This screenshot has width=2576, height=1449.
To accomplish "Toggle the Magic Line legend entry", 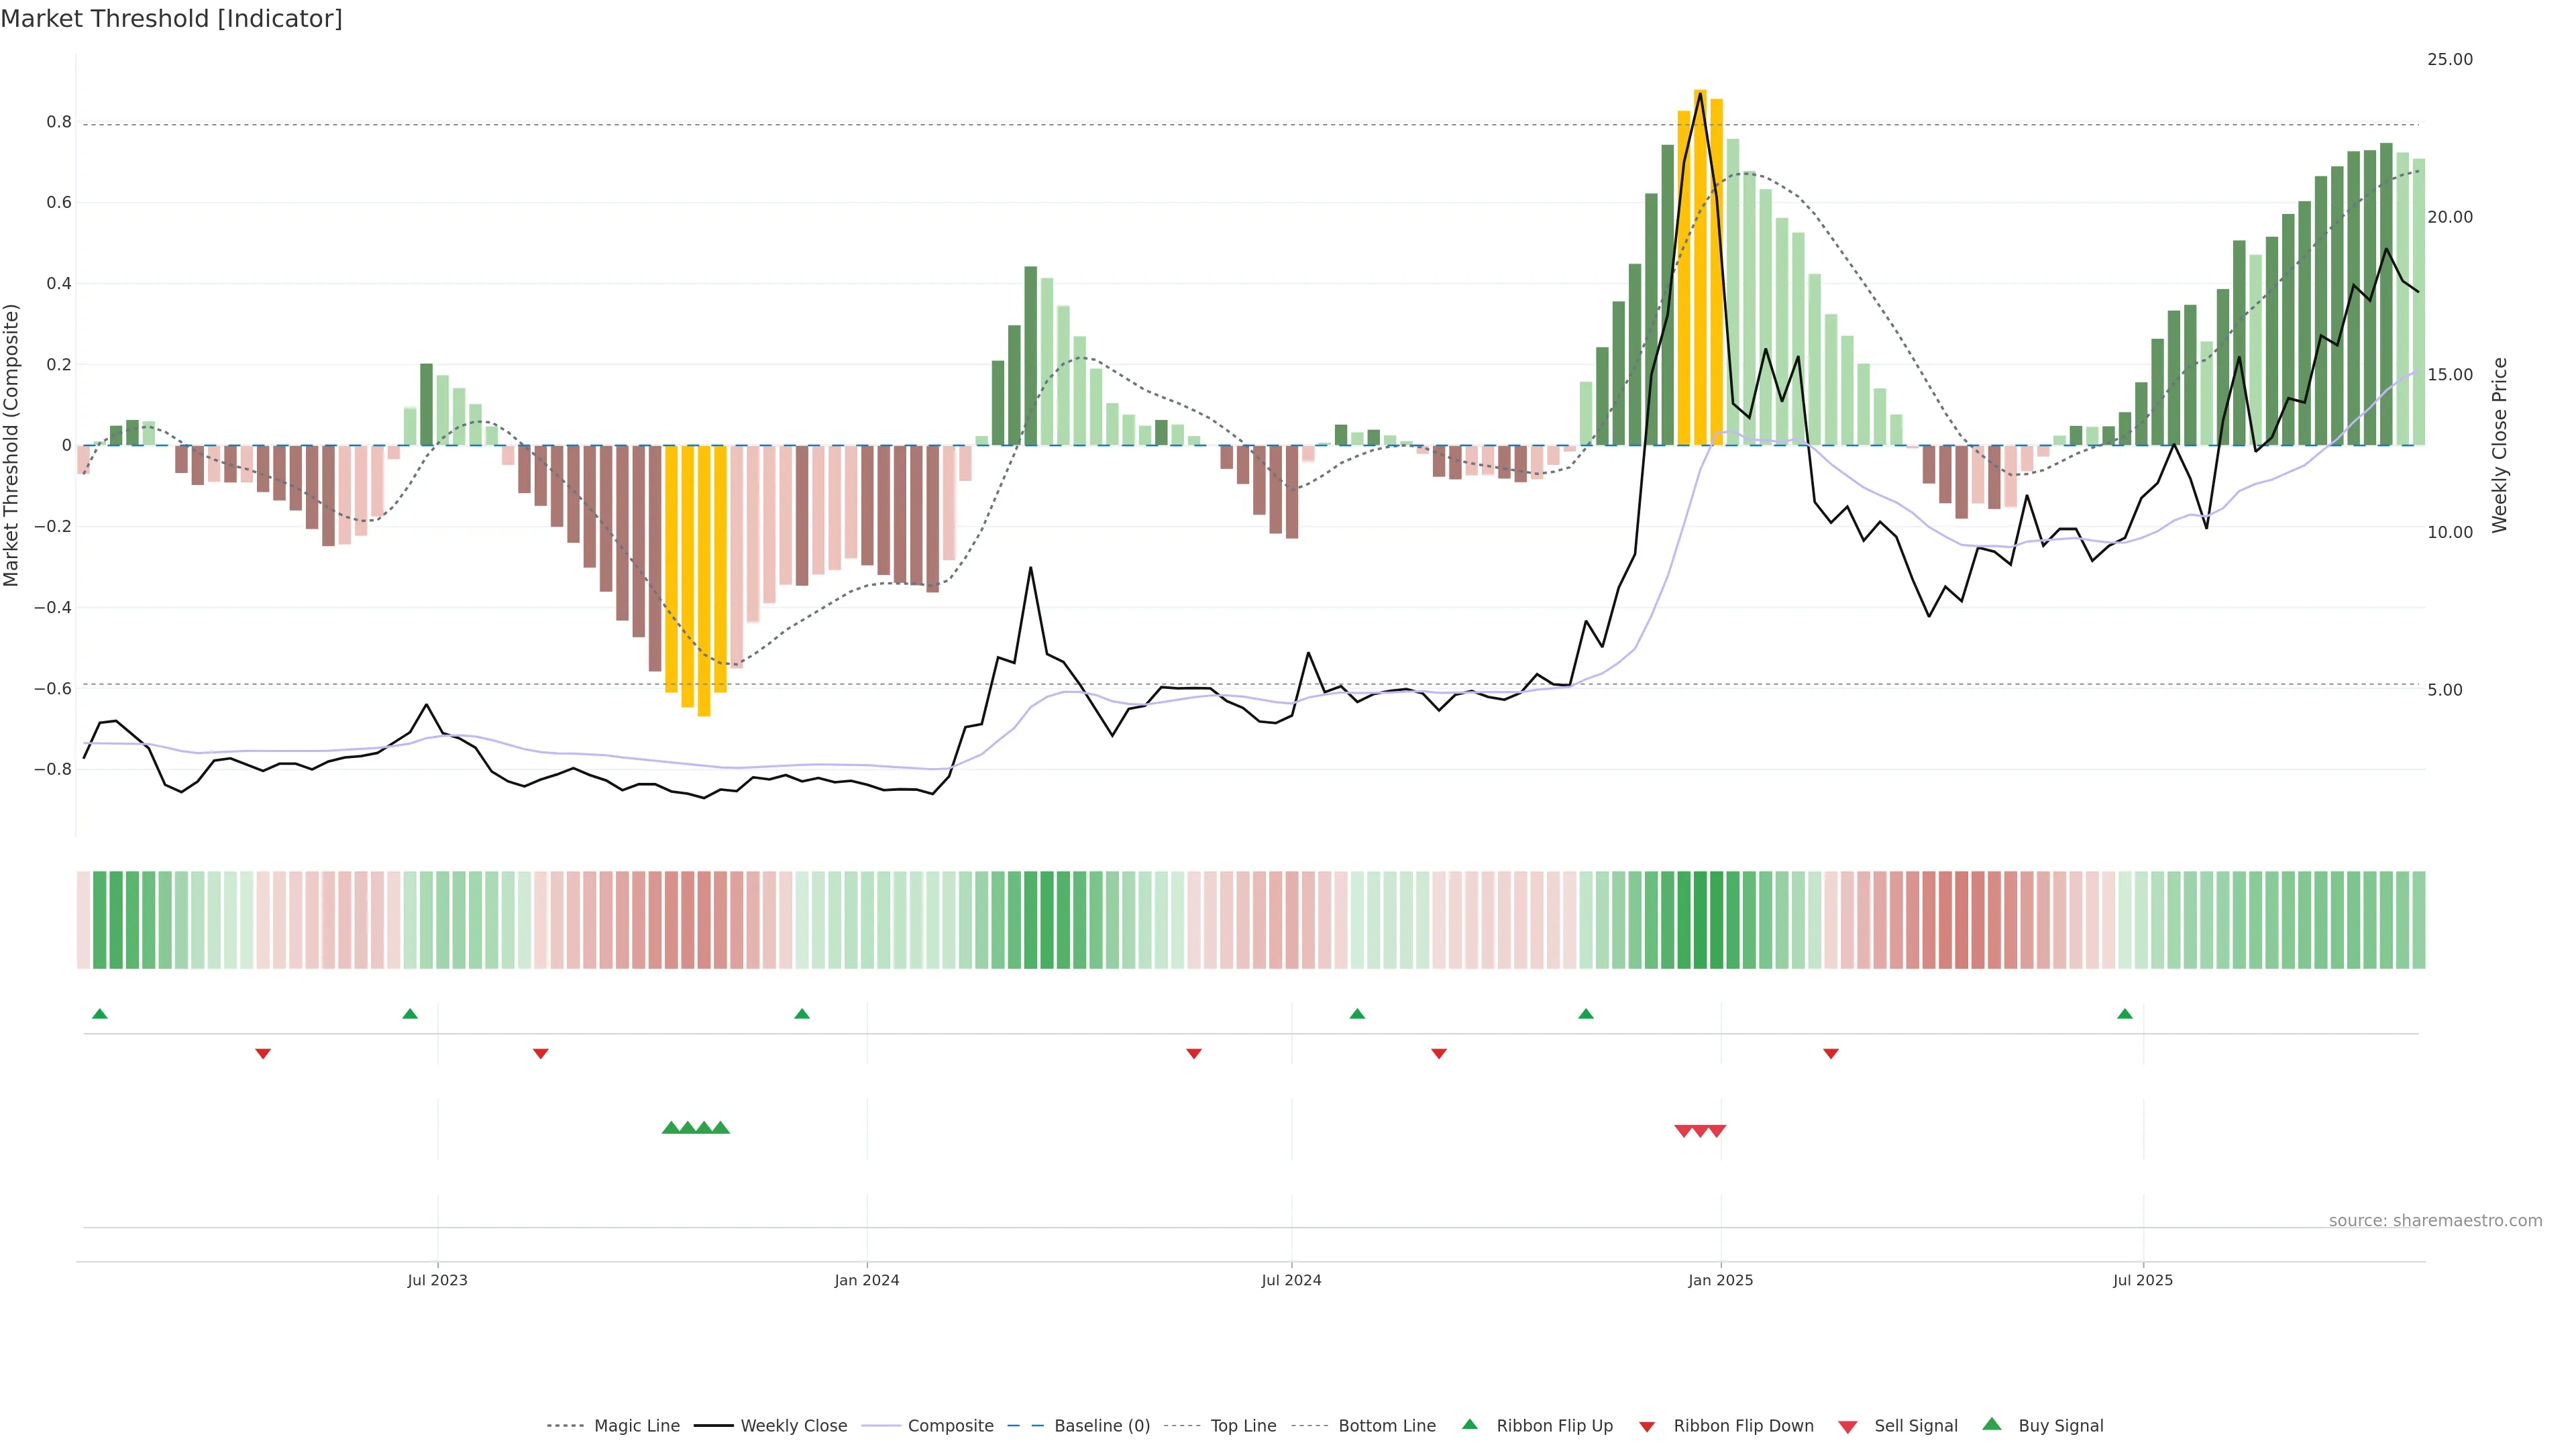I will point(636,1426).
